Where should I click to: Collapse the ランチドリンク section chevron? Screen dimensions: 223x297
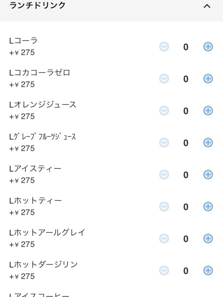(207, 6)
